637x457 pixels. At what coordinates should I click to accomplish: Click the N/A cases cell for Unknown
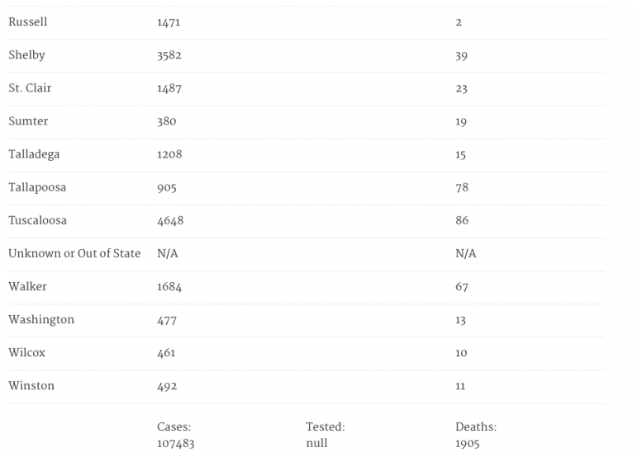(x=168, y=253)
